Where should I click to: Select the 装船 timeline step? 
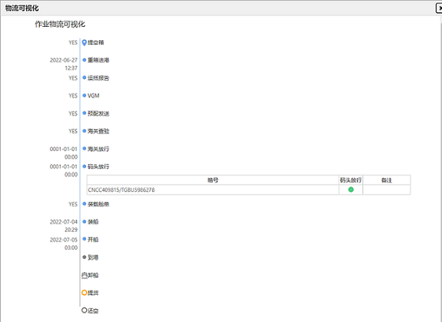point(85,221)
